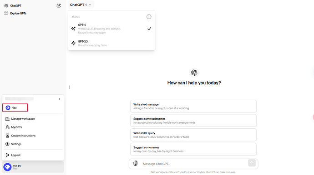Open My GPTs menu item

[x=33, y=127]
